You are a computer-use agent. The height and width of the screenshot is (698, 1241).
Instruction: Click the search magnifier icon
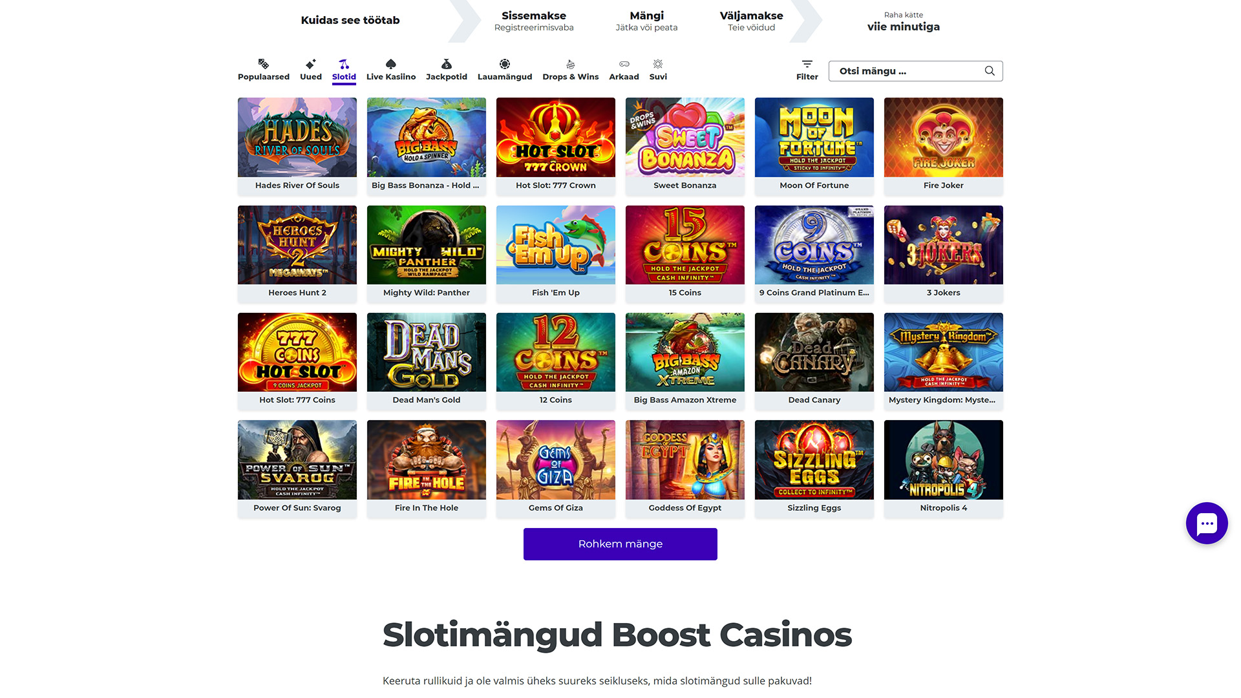pyautogui.click(x=990, y=71)
